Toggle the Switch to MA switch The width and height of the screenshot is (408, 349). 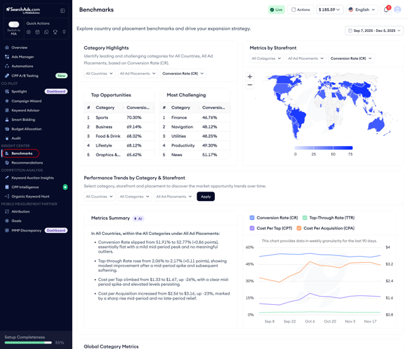[x=14, y=24]
